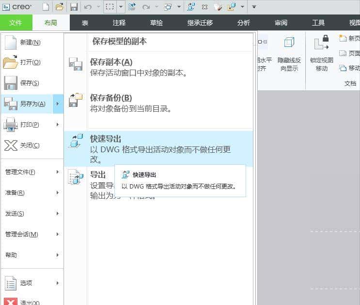Select 新建(N) in the file menu
The width and height of the screenshot is (360, 305).
pos(32,43)
